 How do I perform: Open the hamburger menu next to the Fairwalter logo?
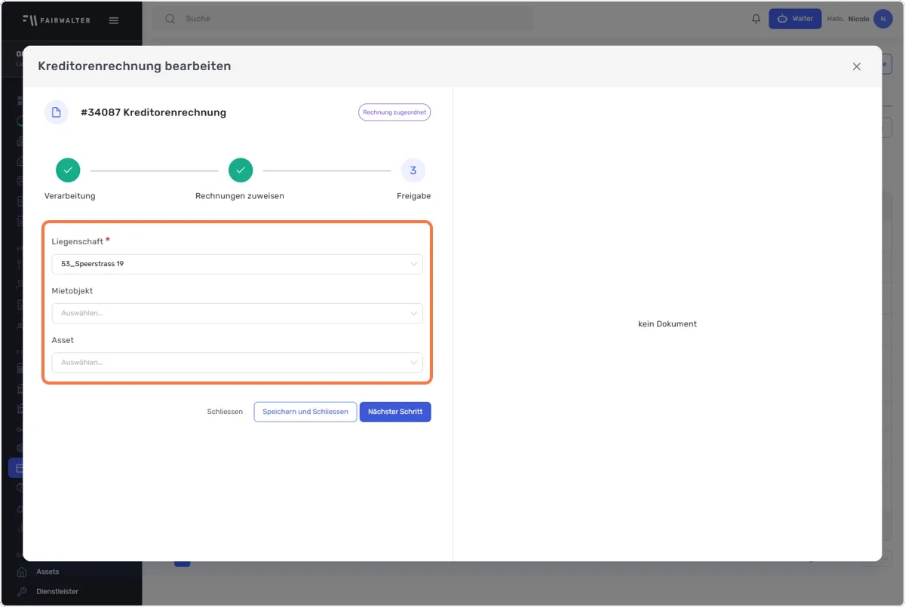pyautogui.click(x=114, y=20)
